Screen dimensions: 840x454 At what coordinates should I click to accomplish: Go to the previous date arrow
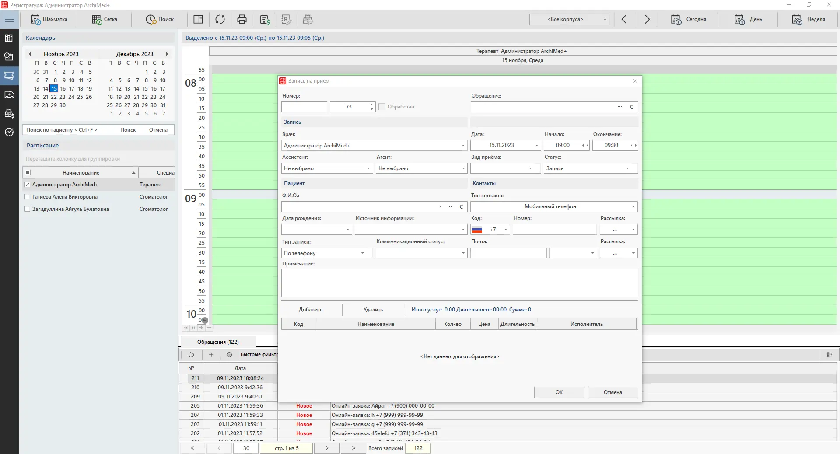tap(624, 19)
